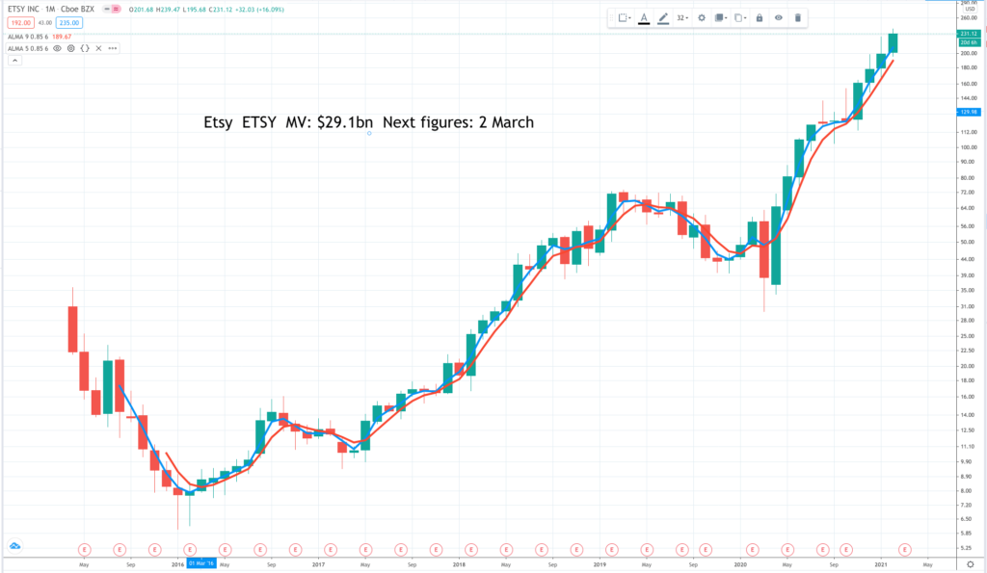
Task: Click the 192.00 sell price button
Action: [20, 23]
